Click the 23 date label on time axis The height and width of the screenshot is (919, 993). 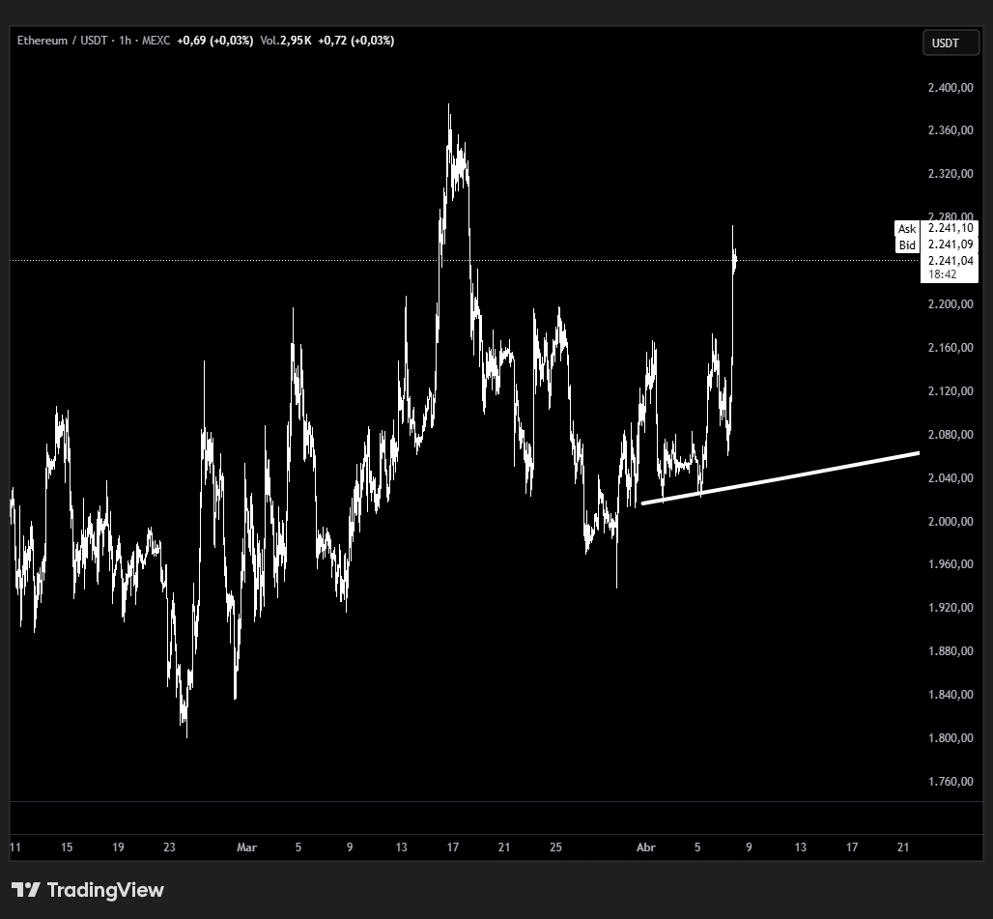pos(169,847)
